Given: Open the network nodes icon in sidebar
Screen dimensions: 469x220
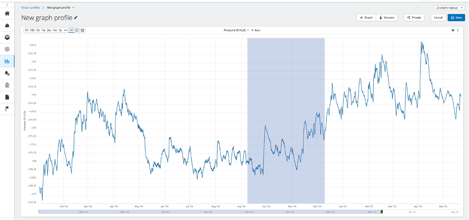Looking at the screenshot, I should click(7, 49).
